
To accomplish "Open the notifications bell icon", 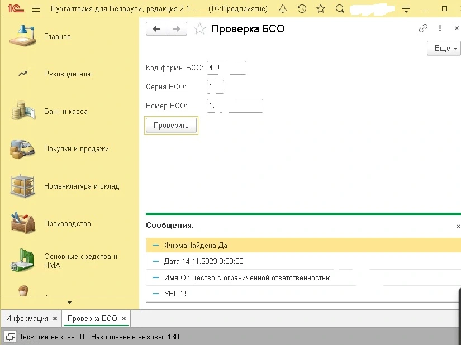I will [x=283, y=9].
